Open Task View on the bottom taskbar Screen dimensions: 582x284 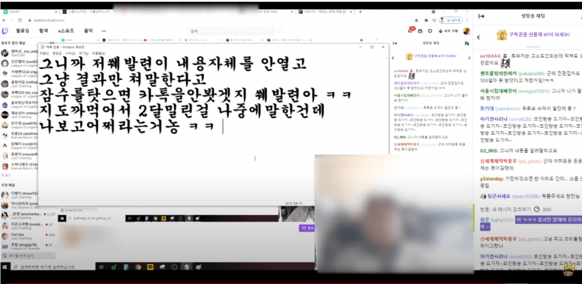pyautogui.click(x=102, y=267)
